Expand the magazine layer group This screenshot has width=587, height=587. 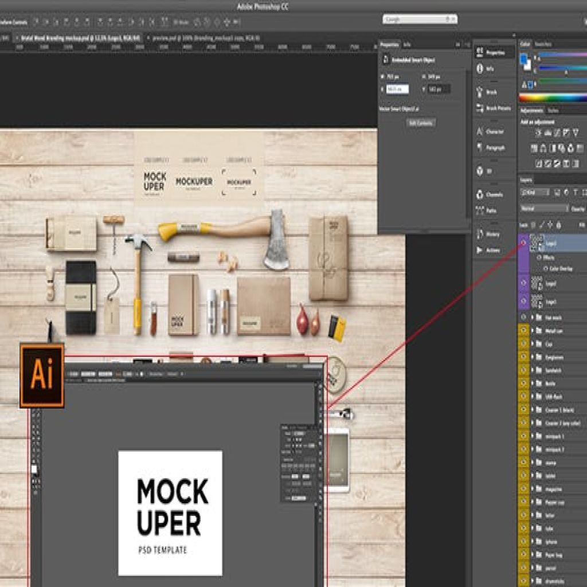[533, 488]
